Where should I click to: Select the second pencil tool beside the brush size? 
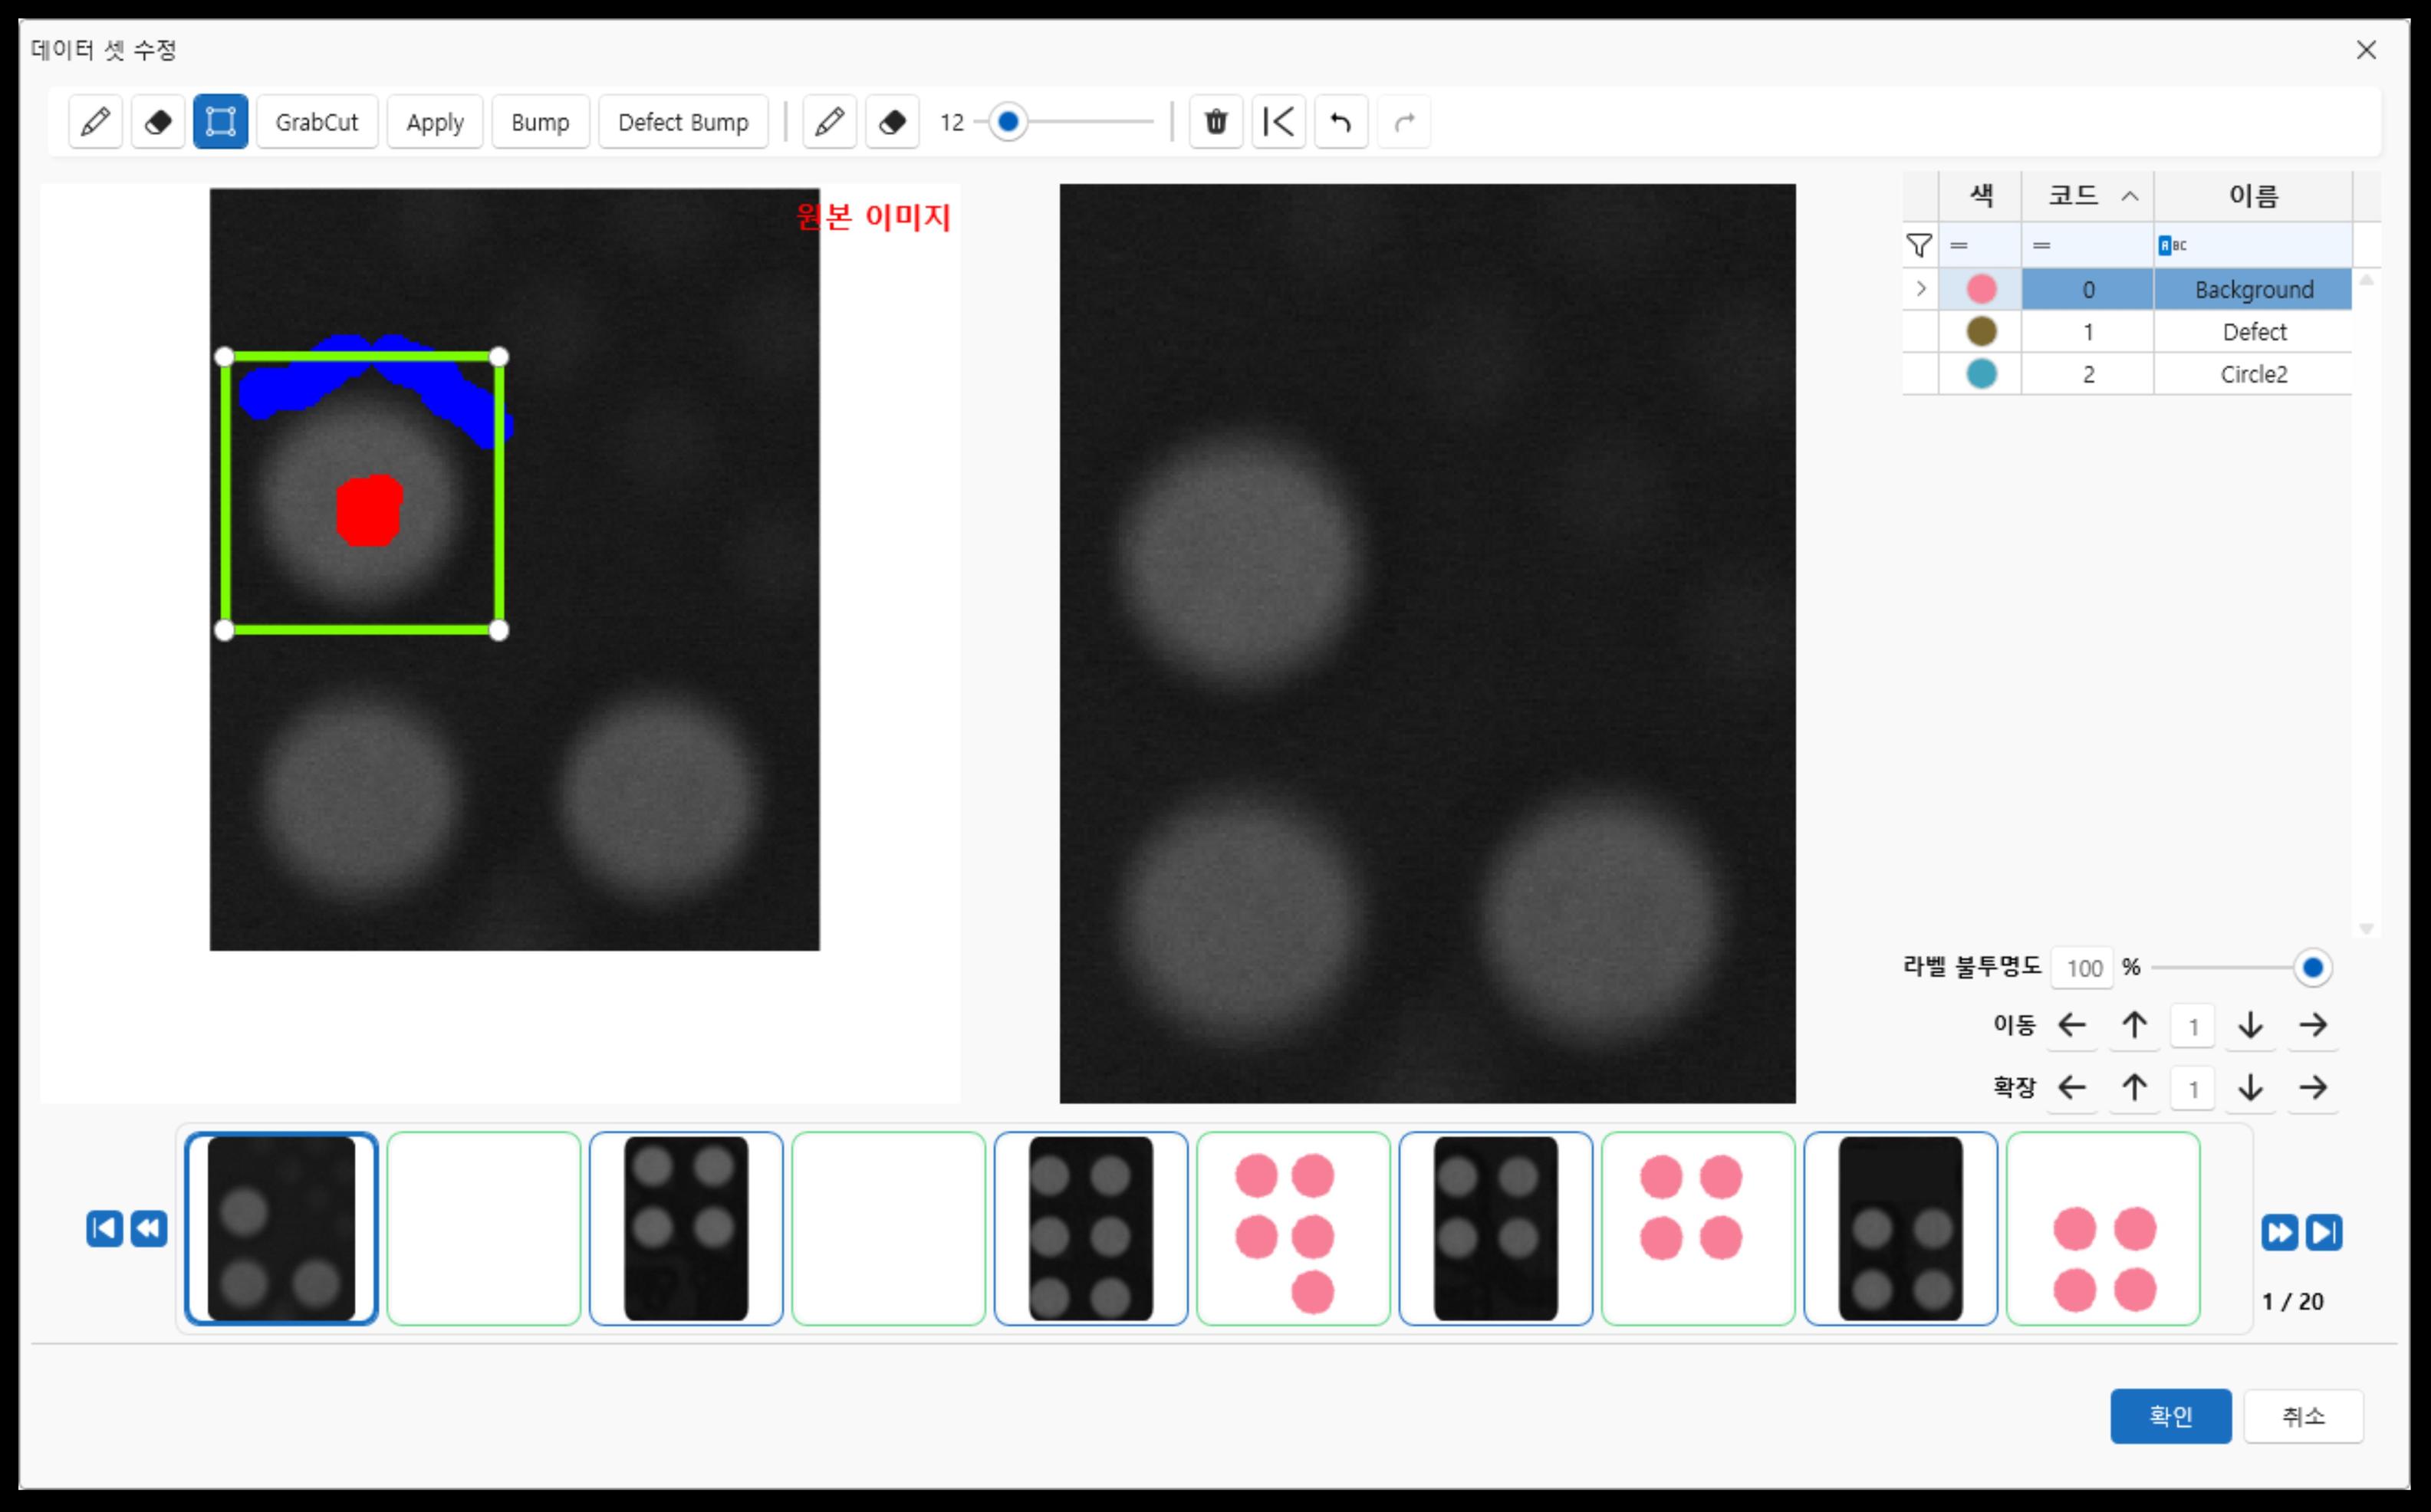[829, 122]
